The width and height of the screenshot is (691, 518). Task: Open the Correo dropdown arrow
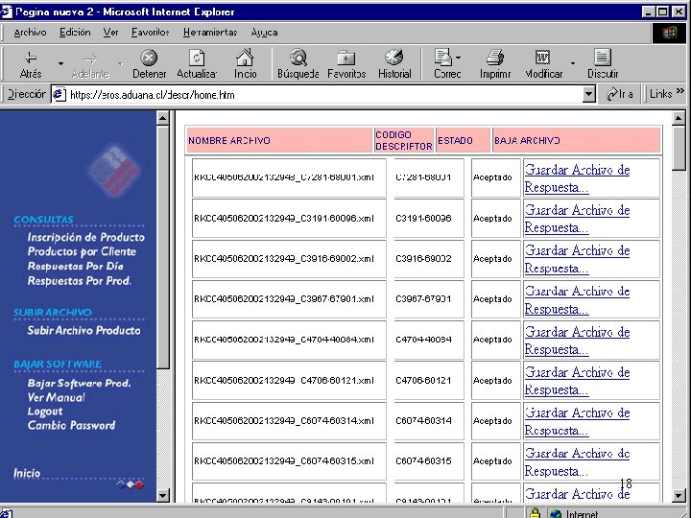tap(459, 58)
